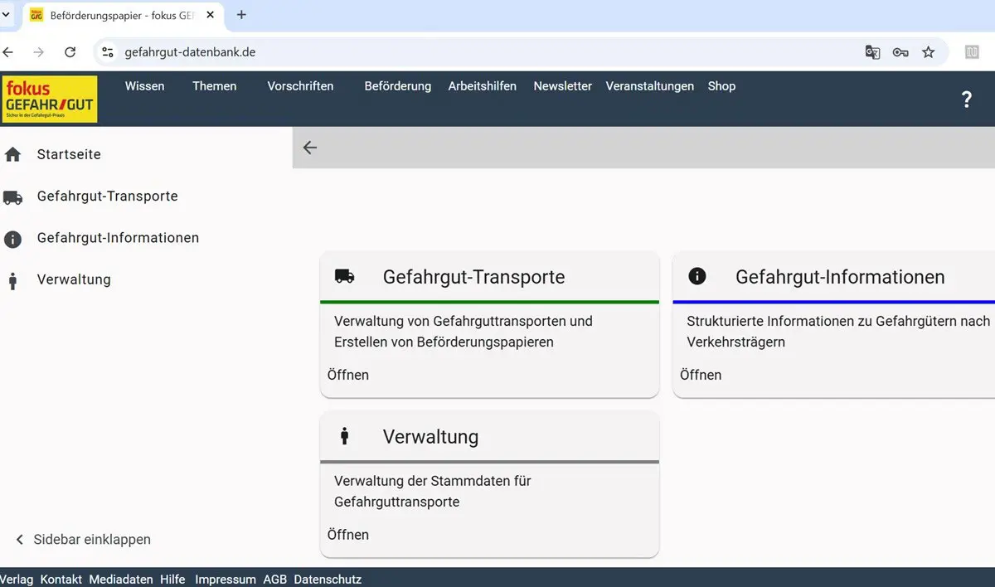This screenshot has height=587, width=995.
Task: Switch to the Beförderungspapier browser tab
Action: pyautogui.click(x=116, y=14)
